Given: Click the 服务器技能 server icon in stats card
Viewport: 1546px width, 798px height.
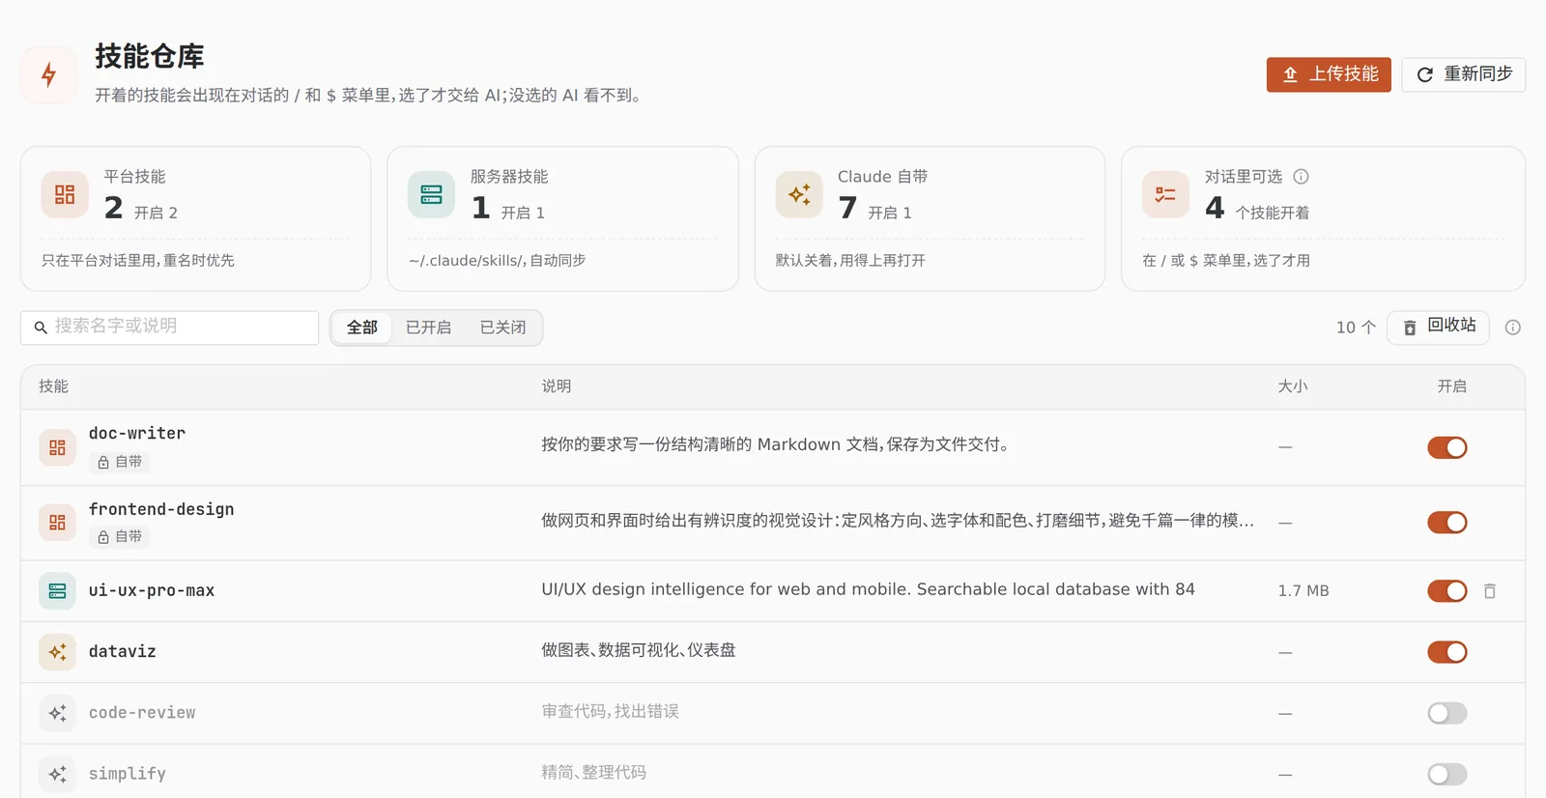Looking at the screenshot, I should tap(431, 194).
